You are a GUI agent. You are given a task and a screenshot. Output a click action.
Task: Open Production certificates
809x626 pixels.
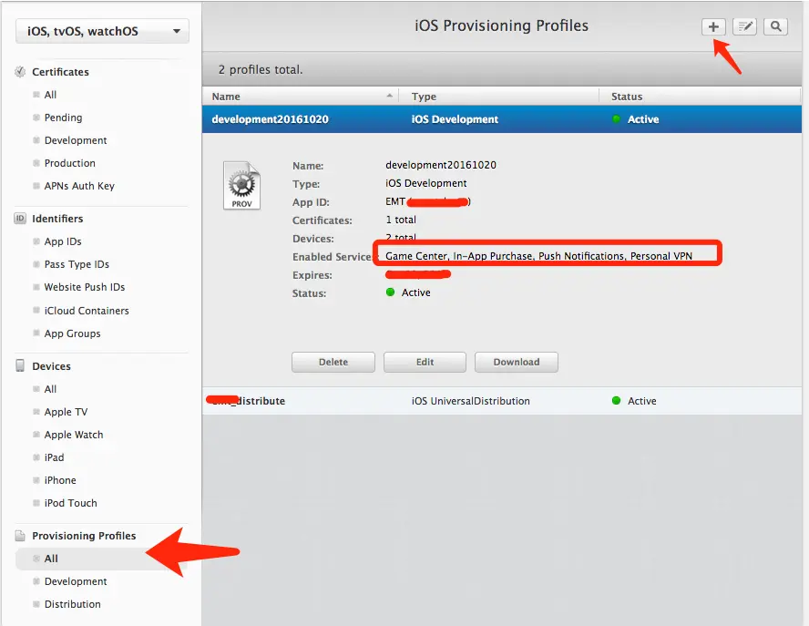pos(69,163)
